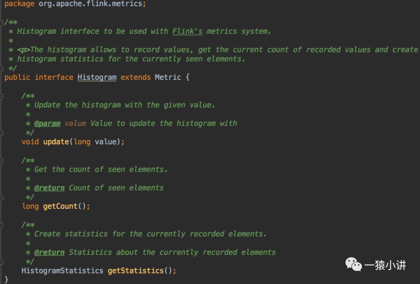
Task: Click the @param tag in update Javadoc
Action: pos(47,123)
